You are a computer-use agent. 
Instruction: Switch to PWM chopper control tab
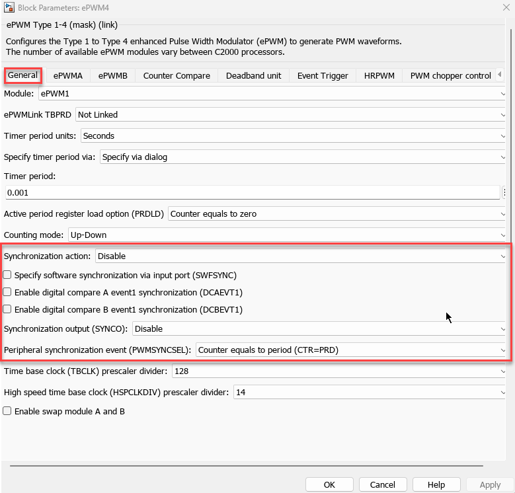click(450, 76)
